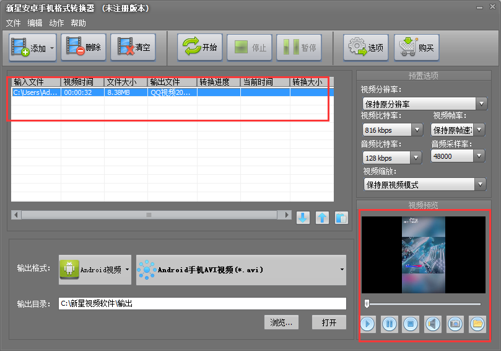501x351 pixels.
Task: Open the 编辑 menu
Action: pos(35,23)
